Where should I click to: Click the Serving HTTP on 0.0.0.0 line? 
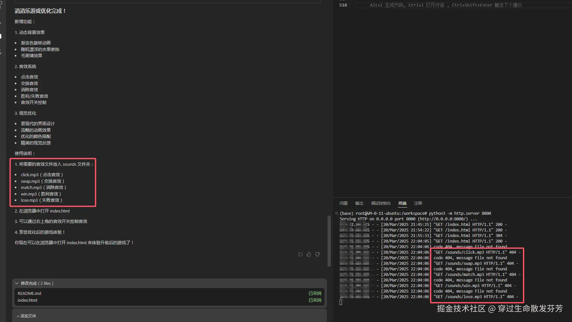pyautogui.click(x=408, y=219)
